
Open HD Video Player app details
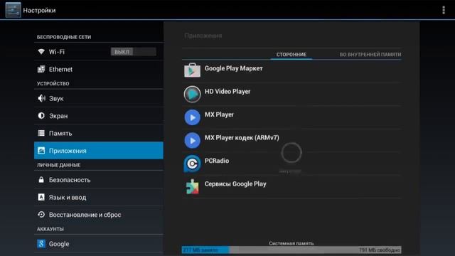(292, 95)
